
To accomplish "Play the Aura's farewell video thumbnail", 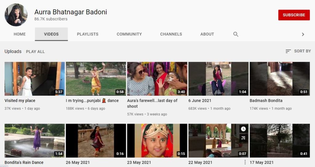I will click(x=157, y=78).
